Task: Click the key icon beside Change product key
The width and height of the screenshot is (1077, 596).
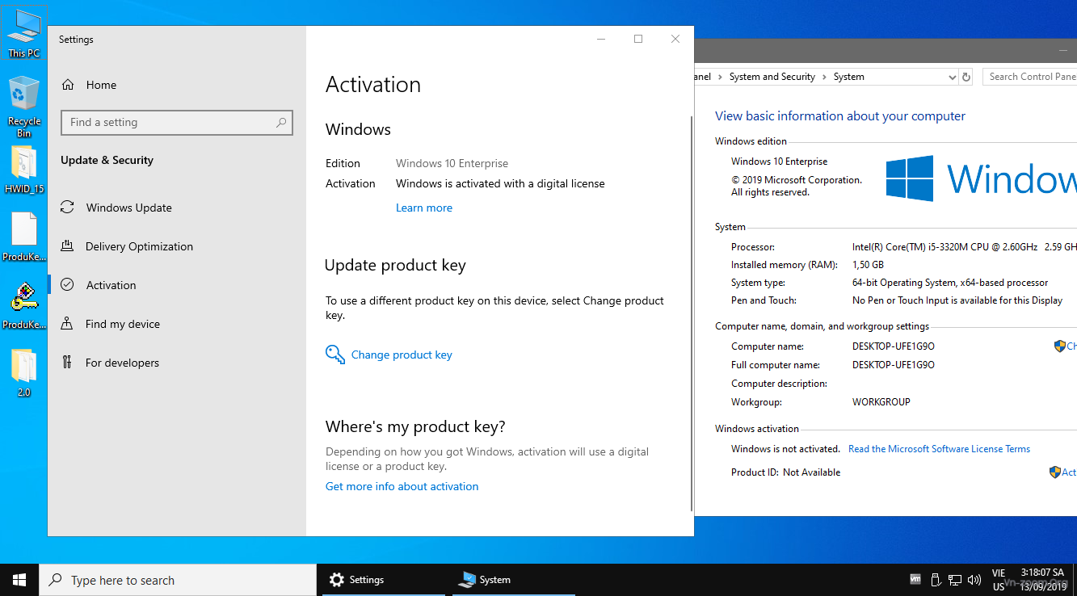Action: click(335, 355)
